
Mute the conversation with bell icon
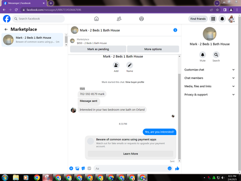click(202, 55)
